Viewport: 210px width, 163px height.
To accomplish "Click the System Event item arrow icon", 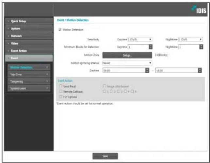I will pos(47,88).
